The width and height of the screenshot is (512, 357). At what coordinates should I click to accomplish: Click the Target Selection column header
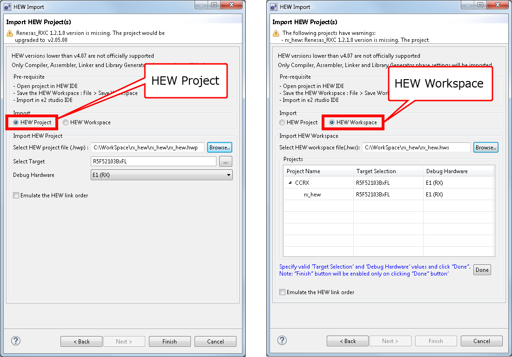[x=376, y=171]
